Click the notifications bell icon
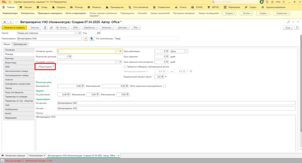 point(261,2)
